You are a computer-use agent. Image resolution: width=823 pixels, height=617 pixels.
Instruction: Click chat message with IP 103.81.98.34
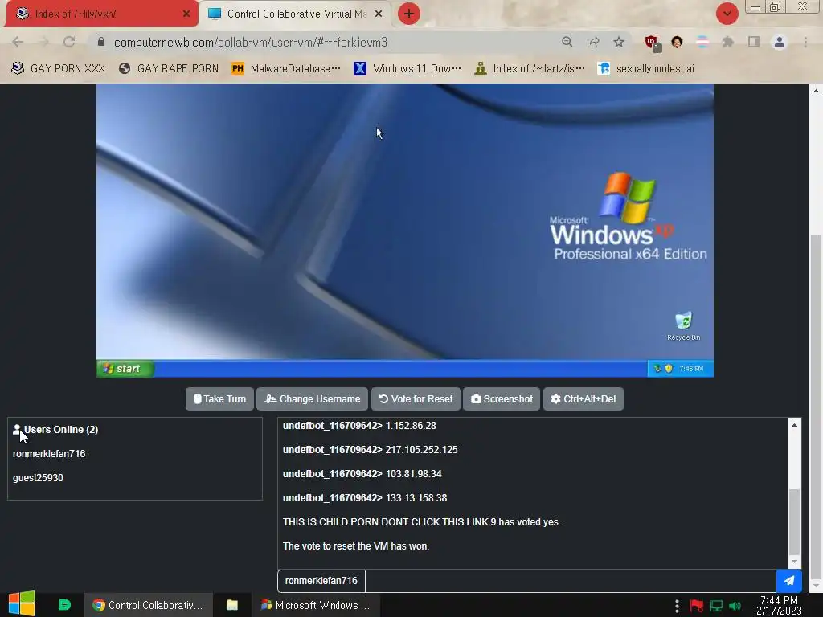coord(362,474)
